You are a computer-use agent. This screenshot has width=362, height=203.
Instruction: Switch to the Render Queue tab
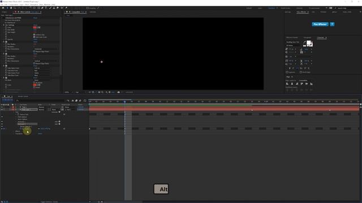click(x=23, y=96)
